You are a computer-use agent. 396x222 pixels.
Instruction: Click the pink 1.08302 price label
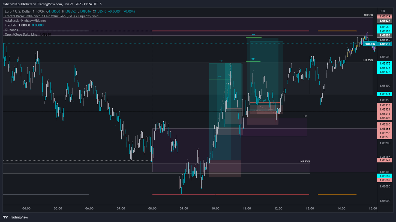pyautogui.click(x=385, y=118)
